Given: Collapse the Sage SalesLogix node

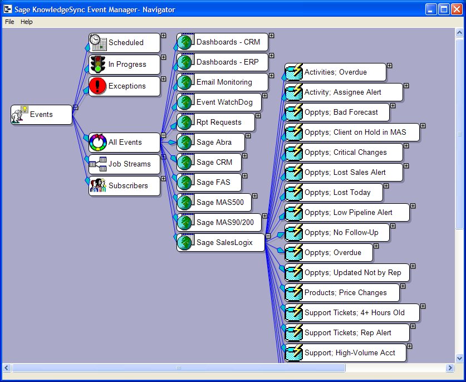Looking at the screenshot, I should point(268,236).
